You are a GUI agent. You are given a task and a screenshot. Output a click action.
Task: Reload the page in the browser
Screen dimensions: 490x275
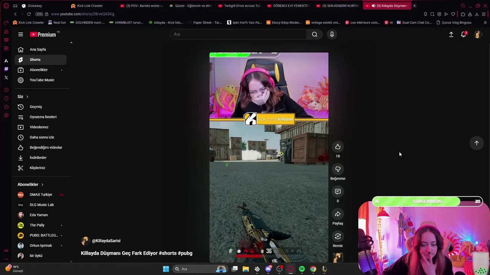tap(29, 14)
